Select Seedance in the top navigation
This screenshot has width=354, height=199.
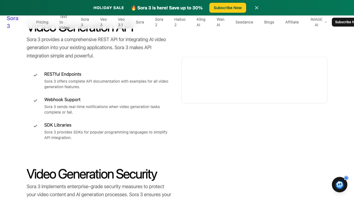coord(244,22)
